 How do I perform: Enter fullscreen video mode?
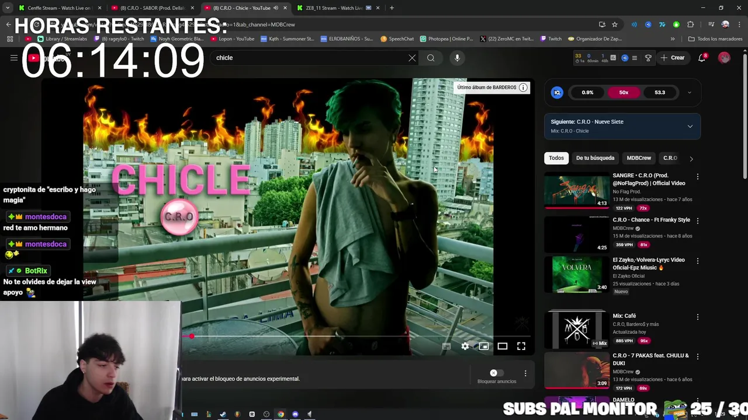tap(521, 346)
